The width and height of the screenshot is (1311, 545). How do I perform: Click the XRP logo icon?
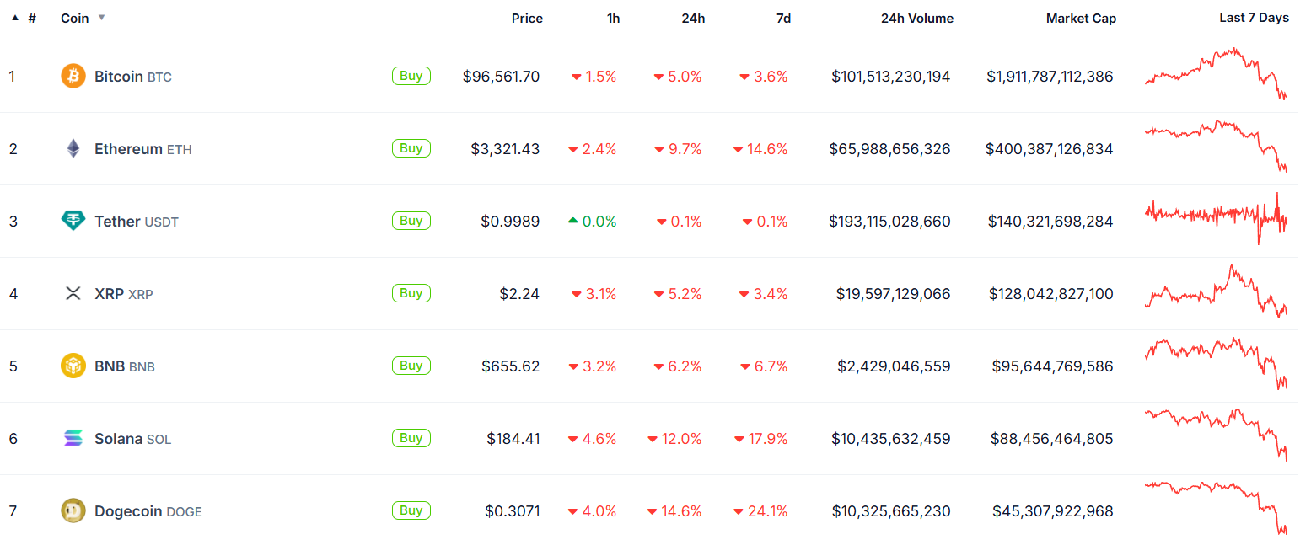click(73, 294)
